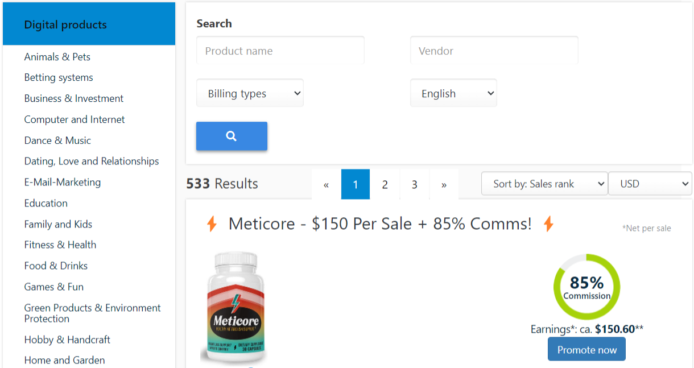Screen dimensions: 694x368
Task: Open the E-Mail-Marketing category
Action: pos(63,182)
